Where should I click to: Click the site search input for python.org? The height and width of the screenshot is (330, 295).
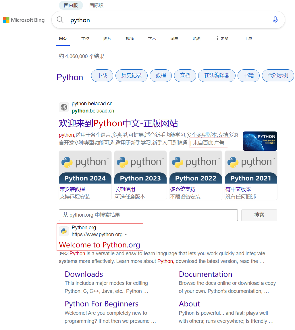click(x=148, y=215)
